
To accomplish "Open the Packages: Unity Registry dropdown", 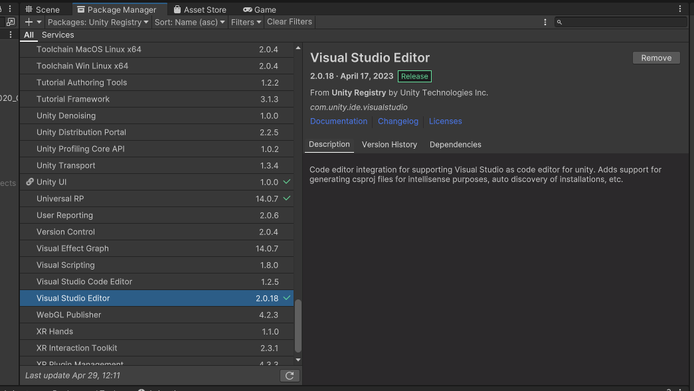I will [98, 22].
